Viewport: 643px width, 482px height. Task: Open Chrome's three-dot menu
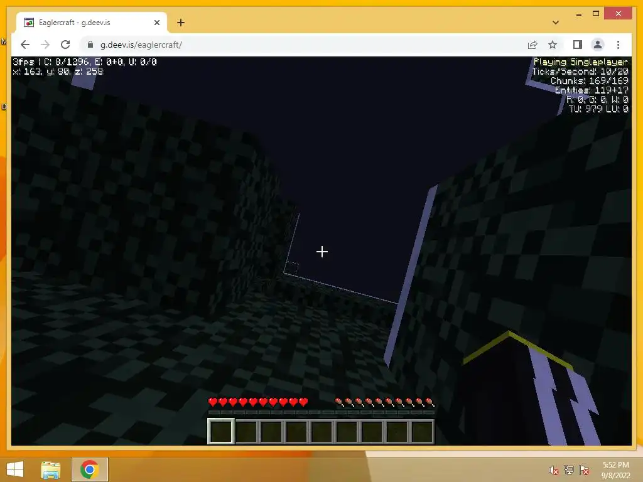point(618,45)
